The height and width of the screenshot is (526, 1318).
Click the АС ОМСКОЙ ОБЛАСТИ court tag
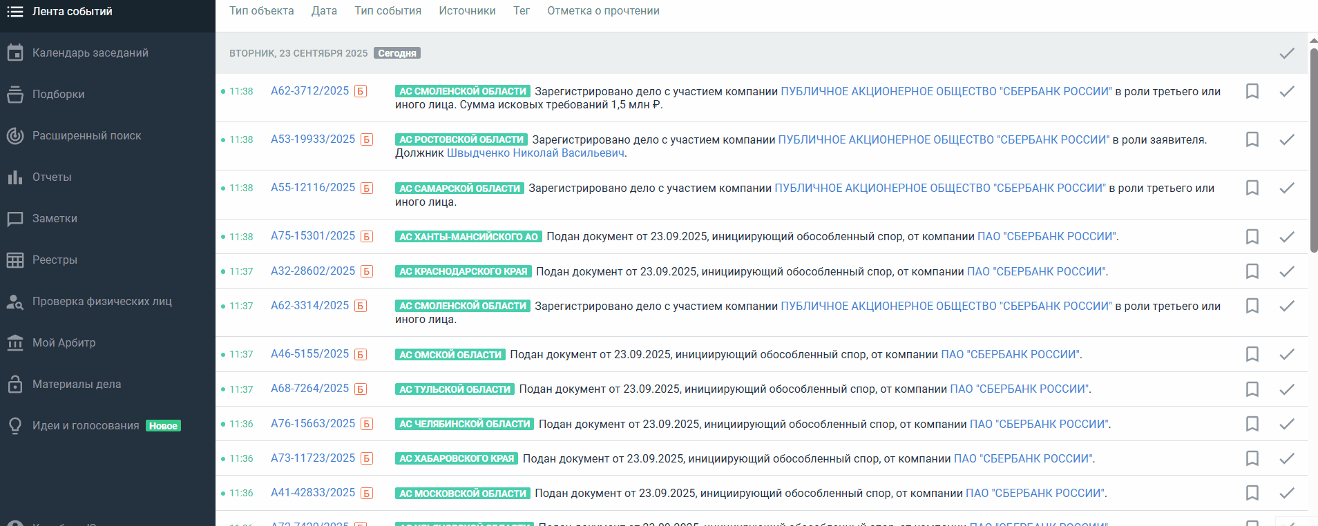pyautogui.click(x=450, y=355)
